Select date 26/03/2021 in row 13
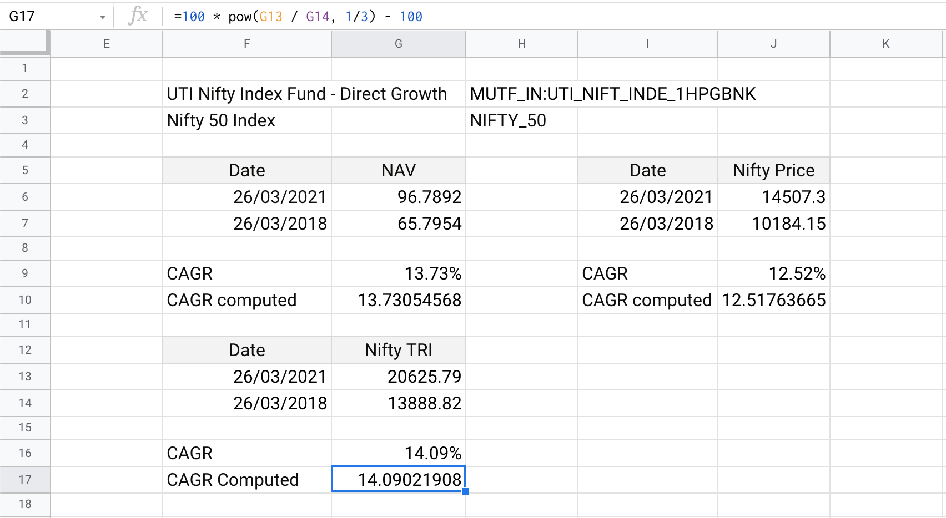The image size is (946, 518). 247,377
